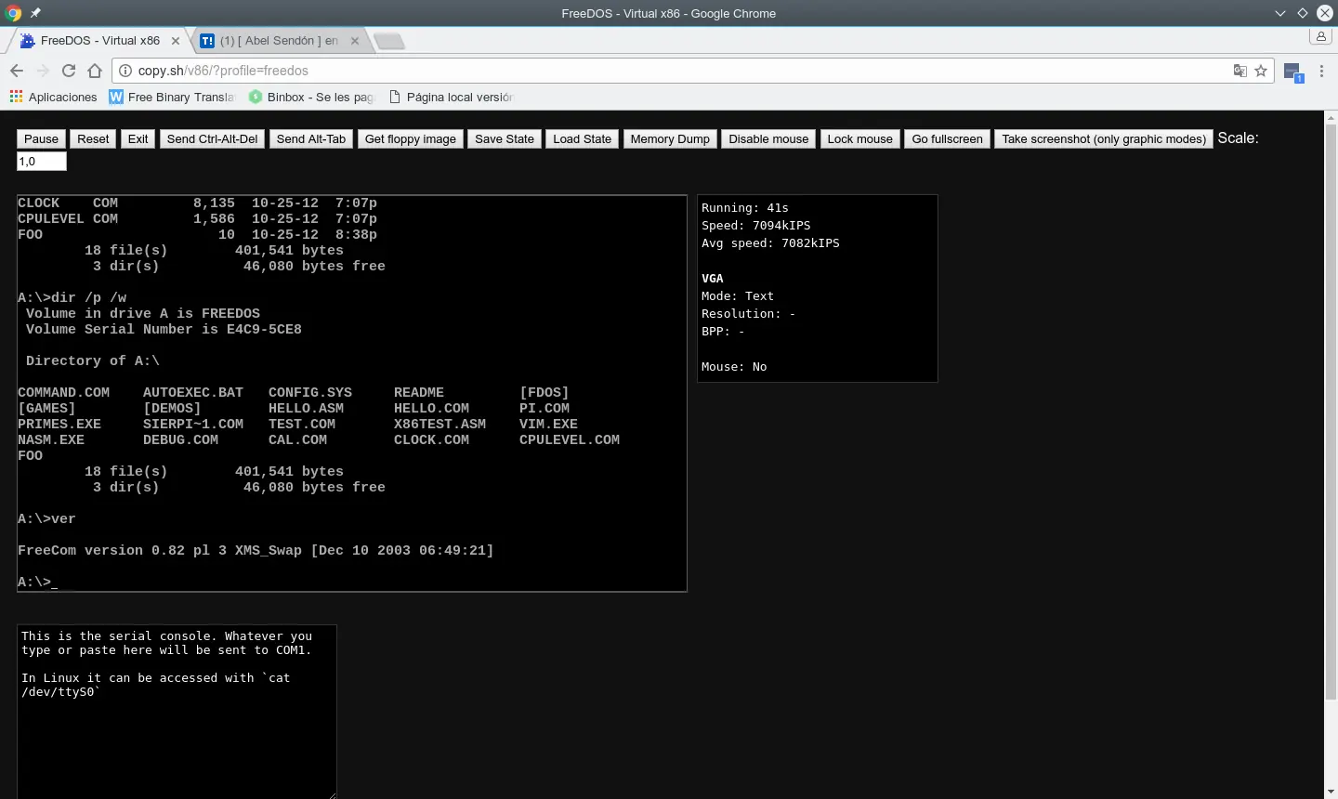Open the Aplicaciones apps shortcut
Screen dimensions: 1338x799
coord(53,97)
